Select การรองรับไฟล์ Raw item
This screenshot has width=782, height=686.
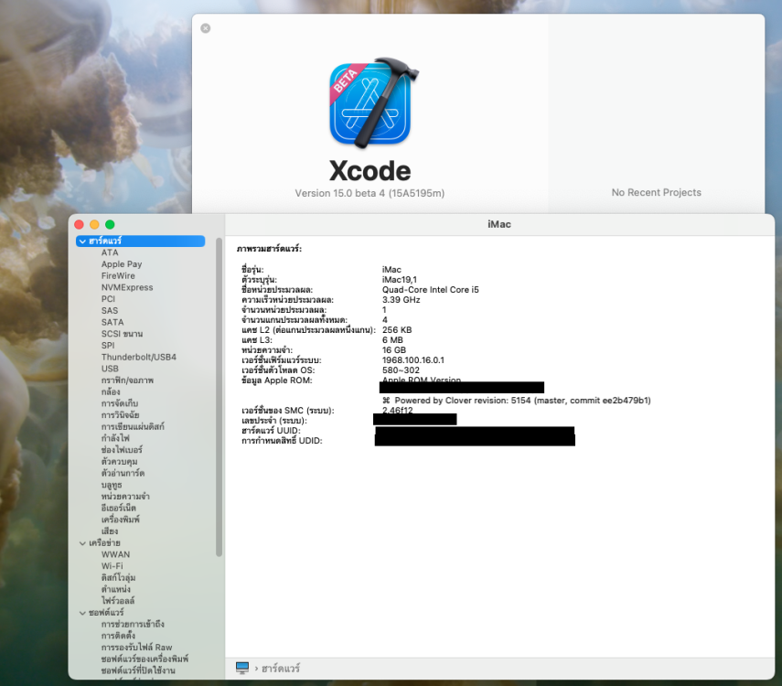point(136,647)
